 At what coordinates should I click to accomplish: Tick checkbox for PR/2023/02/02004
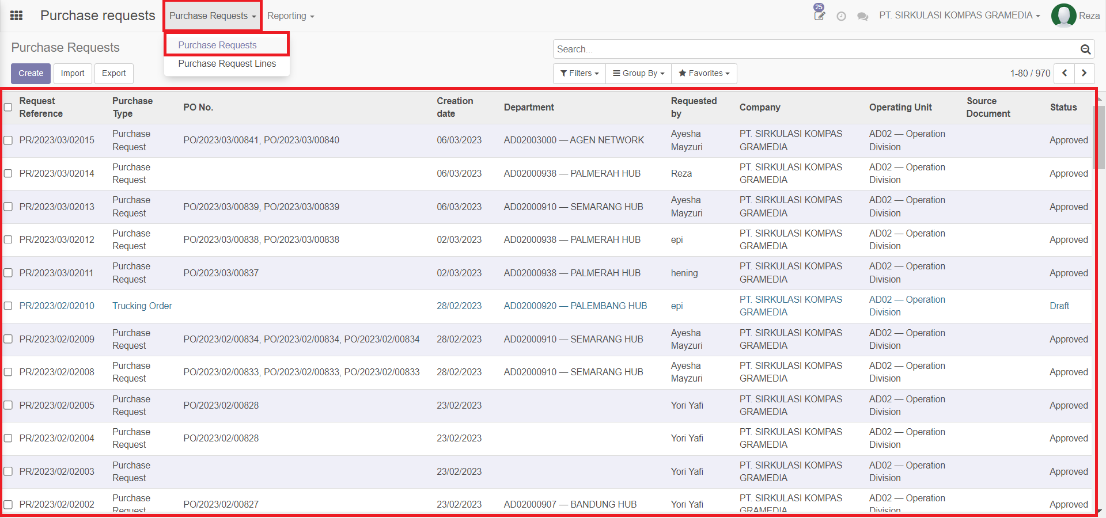[8, 438]
